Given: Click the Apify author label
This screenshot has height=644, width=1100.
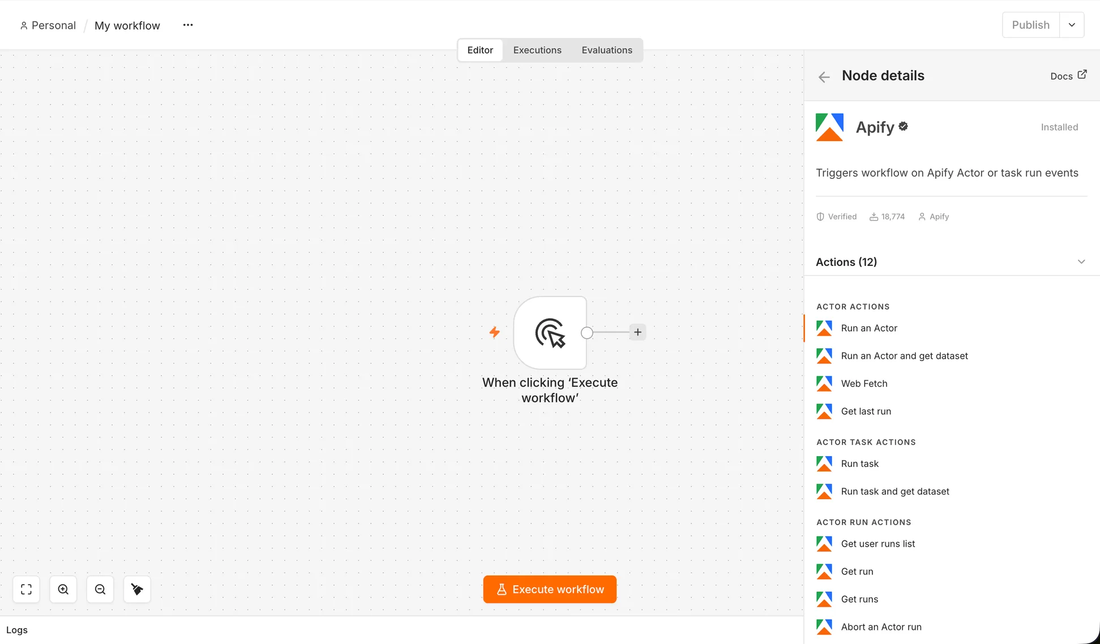Looking at the screenshot, I should point(934,217).
